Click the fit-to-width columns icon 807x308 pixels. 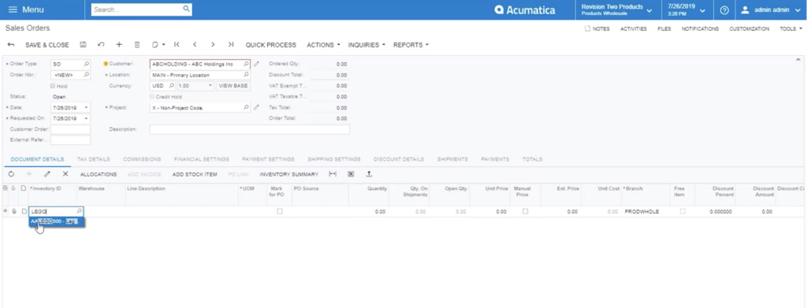pyautogui.click(x=333, y=174)
